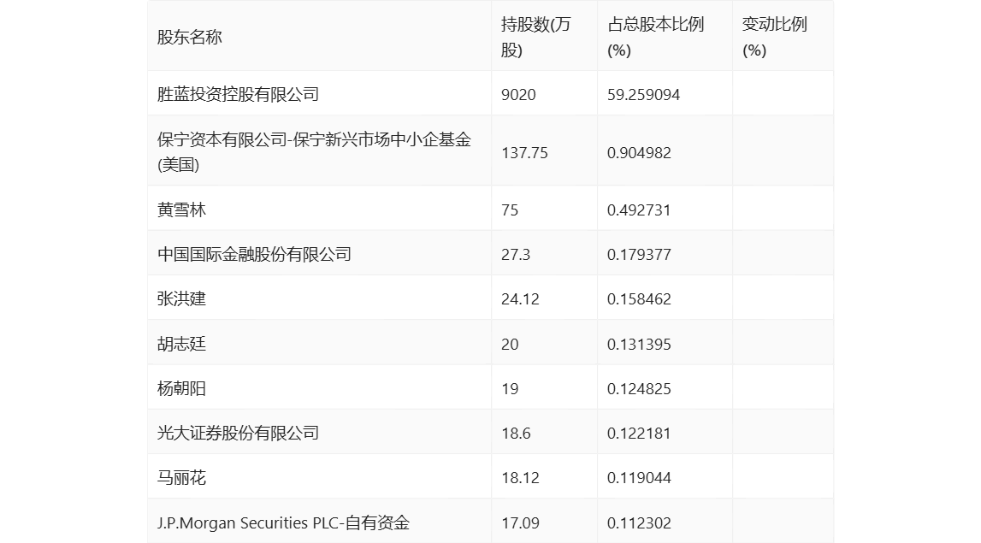981x543 pixels.
Task: Click 光大证券股份有限公司 row name
Action: (x=239, y=433)
